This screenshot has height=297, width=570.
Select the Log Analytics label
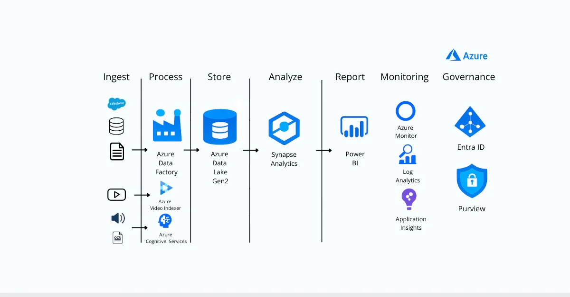408,176
